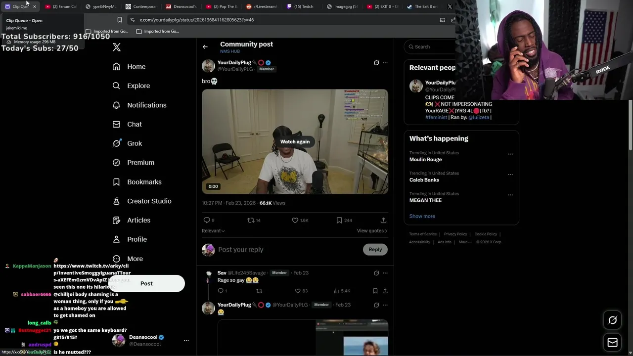Open the Terms of Service footer link
The width and height of the screenshot is (633, 356).
(x=423, y=234)
